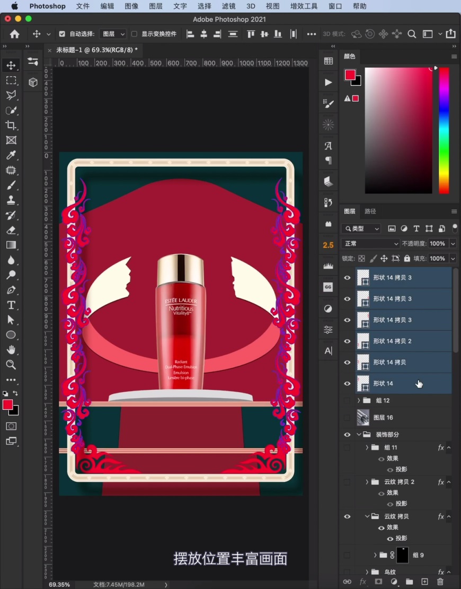Open the 不透明度 opacity dropdown arrow
The height and width of the screenshot is (589, 461).
[453, 243]
